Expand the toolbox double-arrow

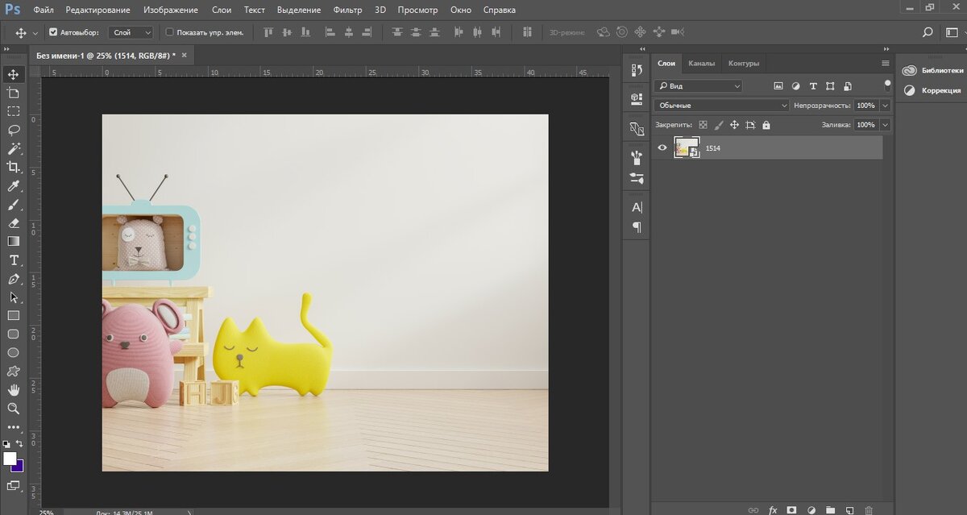[7, 50]
